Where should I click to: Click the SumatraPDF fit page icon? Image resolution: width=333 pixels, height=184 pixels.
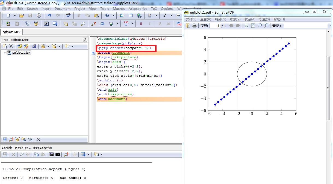[x=253, y=26]
